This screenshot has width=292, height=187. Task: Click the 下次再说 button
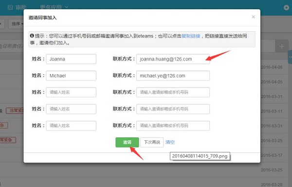click(x=152, y=142)
